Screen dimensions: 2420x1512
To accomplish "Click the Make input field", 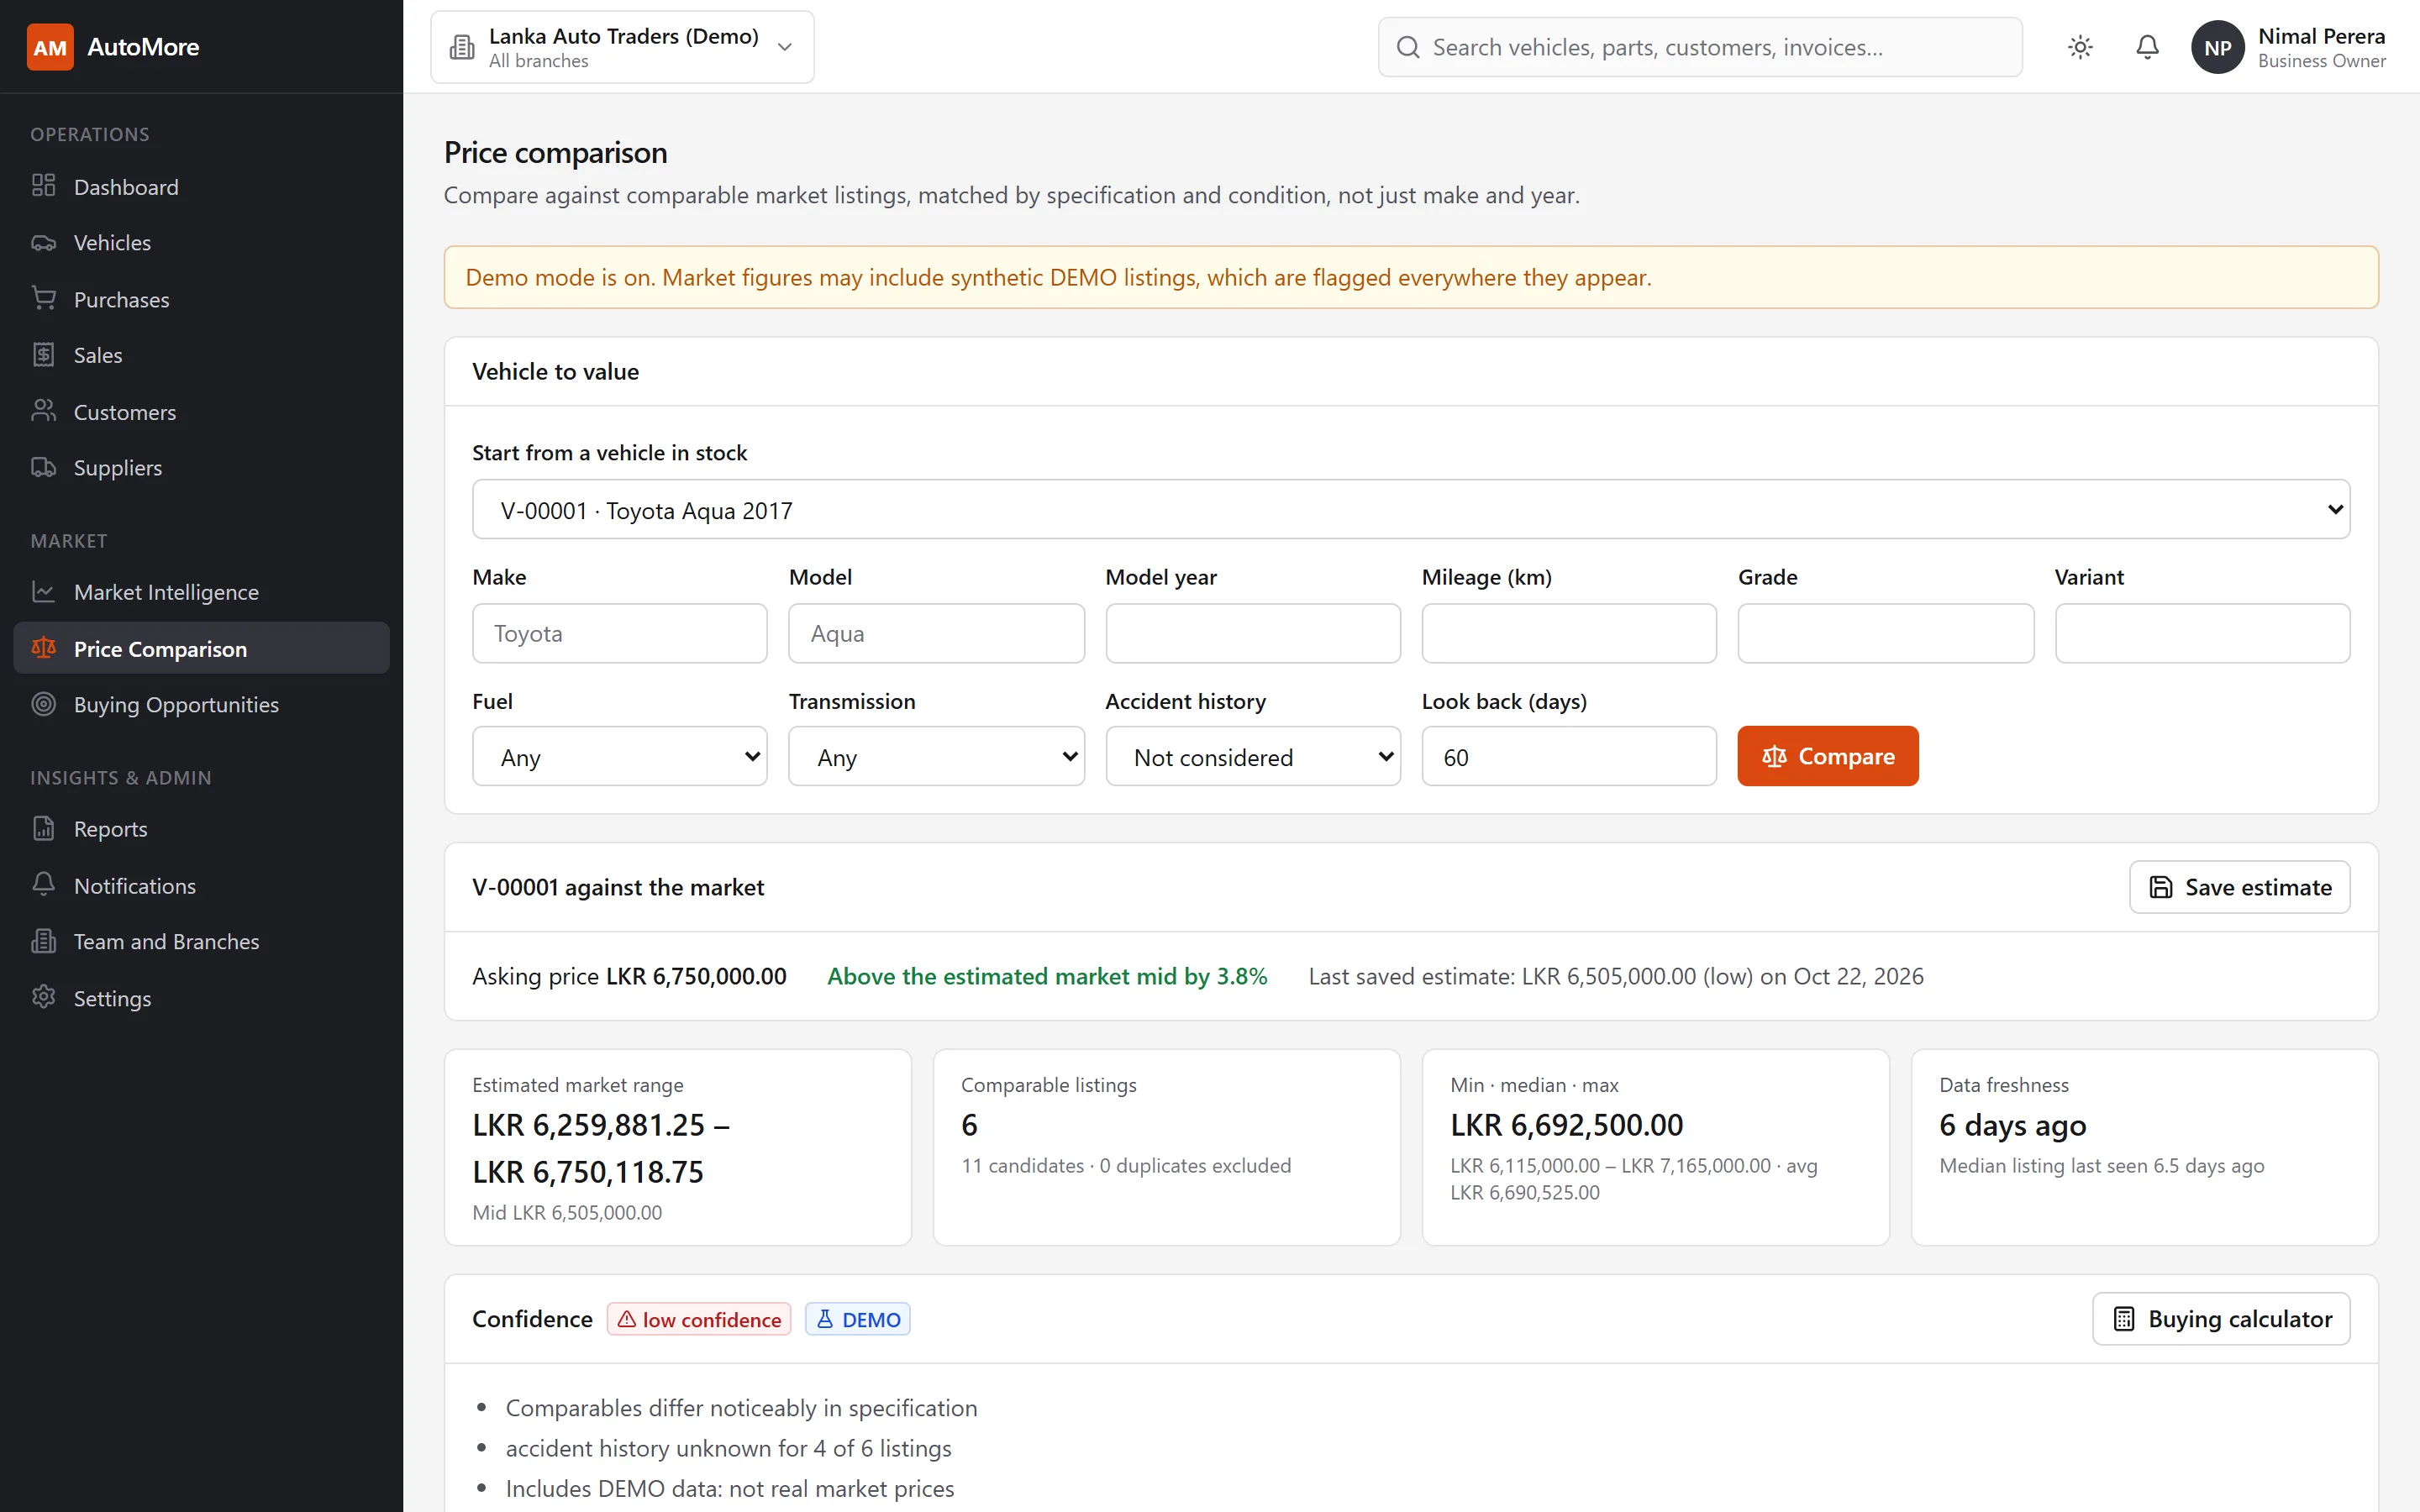I will 620,633.
